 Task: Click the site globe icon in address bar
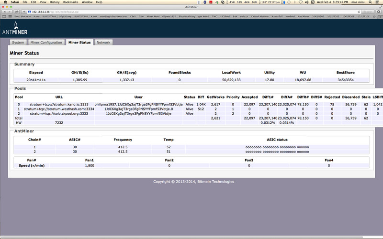[30, 11]
